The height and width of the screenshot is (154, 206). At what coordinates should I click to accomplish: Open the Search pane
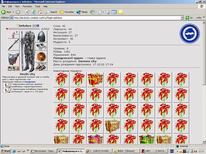pyautogui.click(x=51, y=12)
